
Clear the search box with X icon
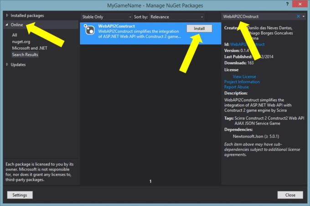tap(298, 16)
